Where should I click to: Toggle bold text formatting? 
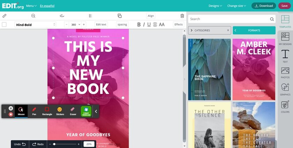(139, 24)
